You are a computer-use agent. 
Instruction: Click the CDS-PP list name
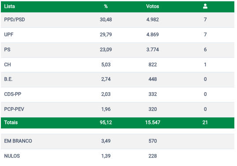pos(13,94)
